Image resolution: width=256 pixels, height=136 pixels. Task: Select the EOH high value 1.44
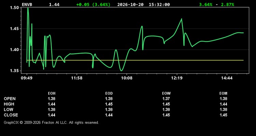52,104
